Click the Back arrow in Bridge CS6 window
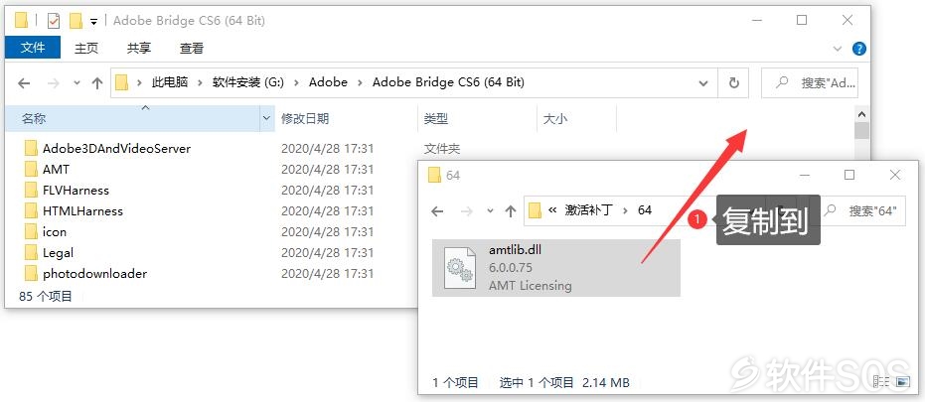 24,83
